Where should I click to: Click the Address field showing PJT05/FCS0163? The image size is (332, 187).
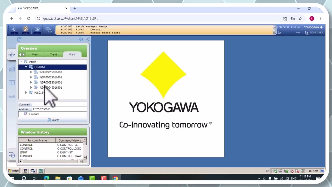coord(59,109)
